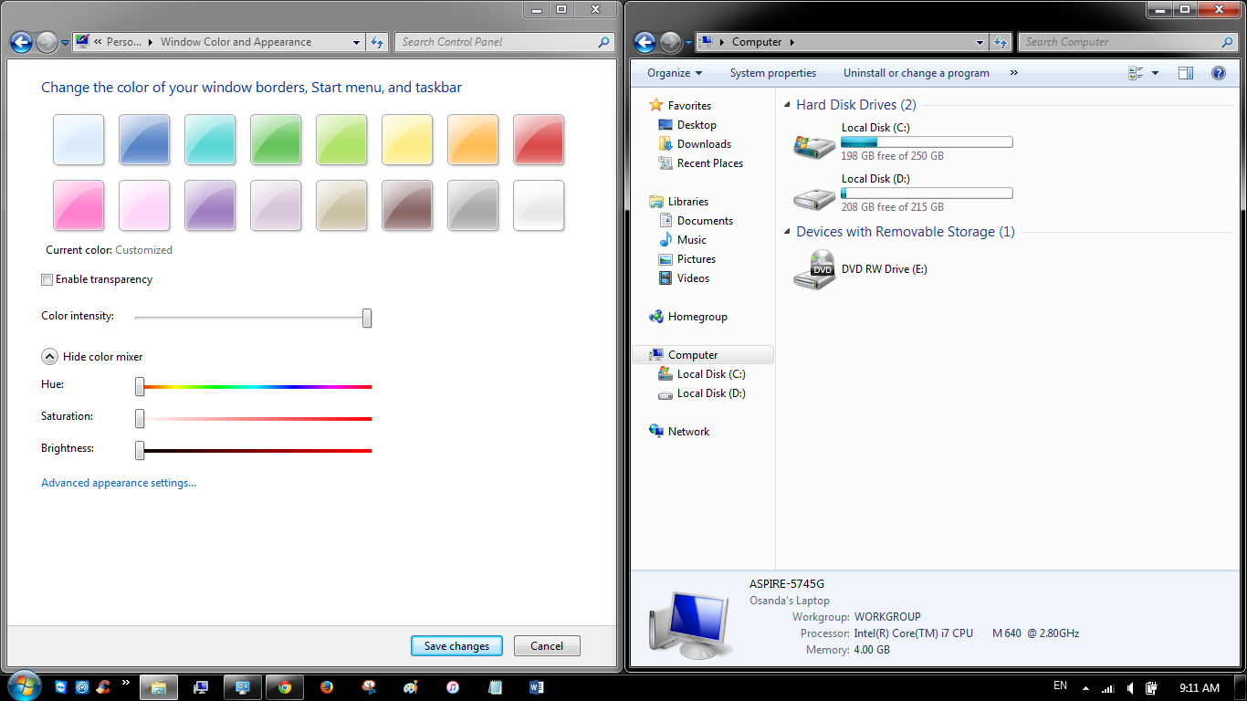
Task: Open Advanced appearance settings link
Action: pos(119,483)
